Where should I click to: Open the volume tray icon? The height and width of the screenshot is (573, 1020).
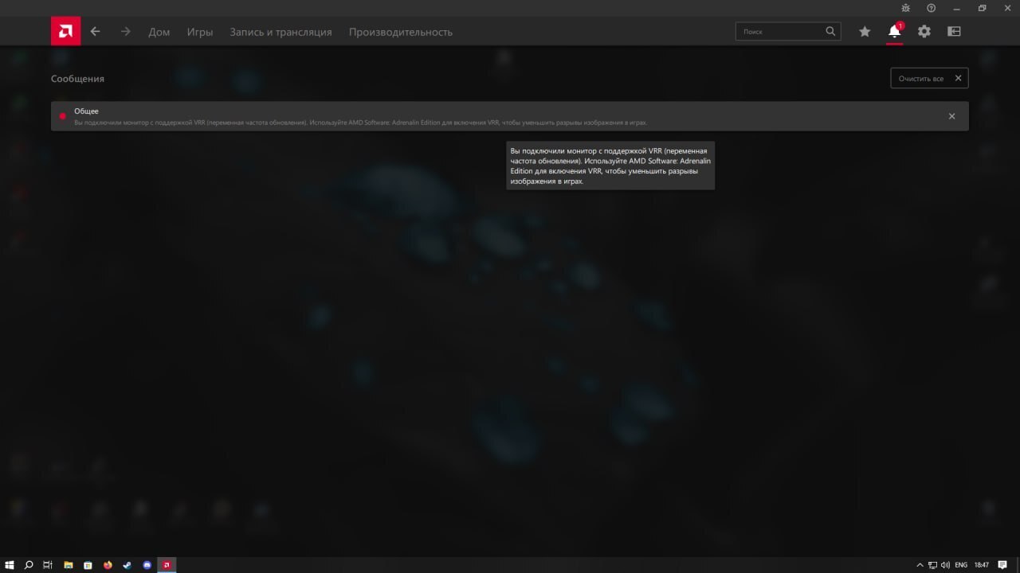[x=945, y=565]
